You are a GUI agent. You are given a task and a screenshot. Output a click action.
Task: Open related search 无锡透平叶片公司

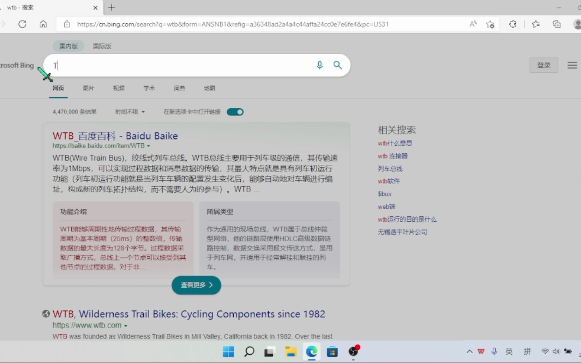[402, 232]
